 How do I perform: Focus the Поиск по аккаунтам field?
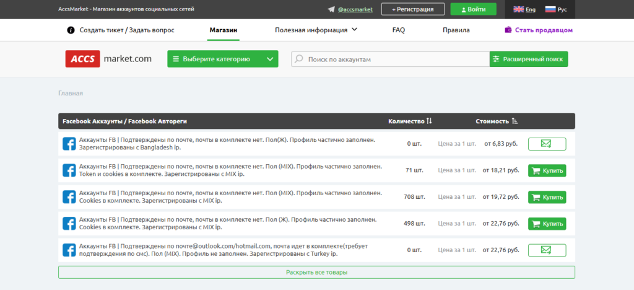(x=390, y=59)
